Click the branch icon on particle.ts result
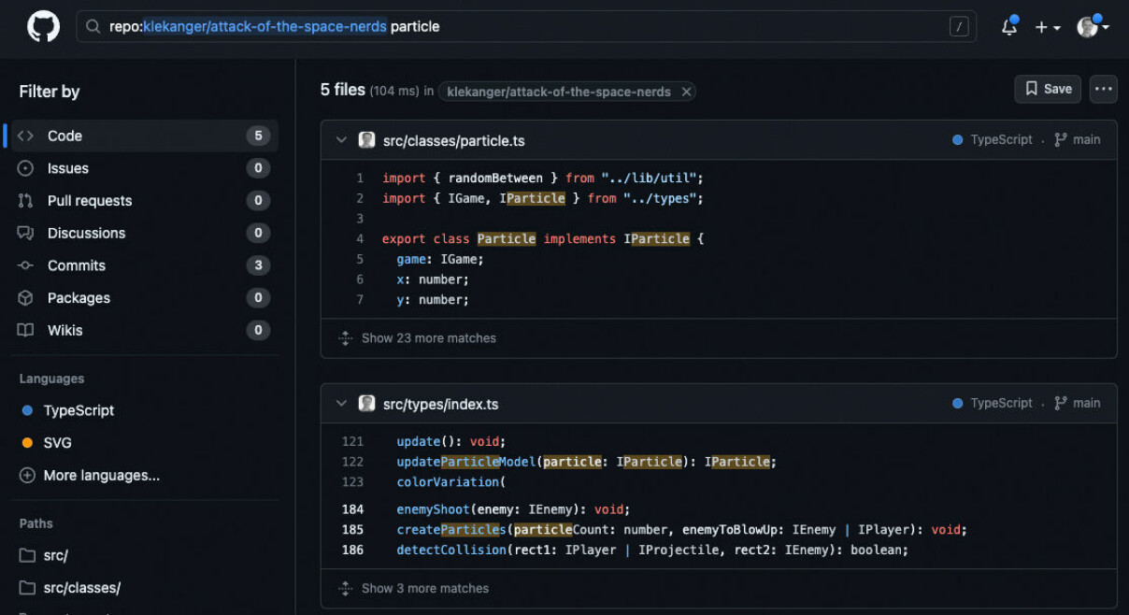Screen dimensions: 1129x615 tap(1061, 140)
